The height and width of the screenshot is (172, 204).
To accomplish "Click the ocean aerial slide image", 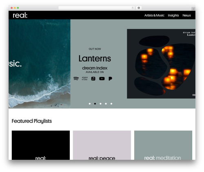I will tap(40, 64).
